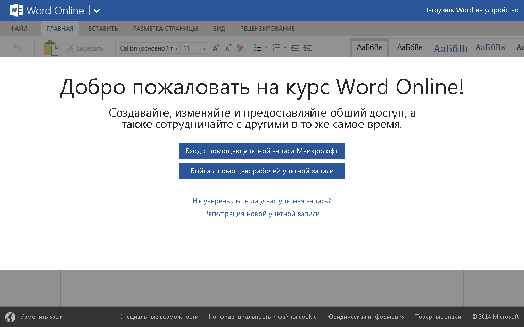The image size is (524, 327).
Task: Click the Paste clipboard icon
Action: pyautogui.click(x=51, y=48)
